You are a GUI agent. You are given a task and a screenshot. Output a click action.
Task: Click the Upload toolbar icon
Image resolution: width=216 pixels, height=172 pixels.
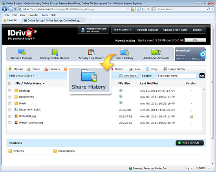tap(10, 69)
